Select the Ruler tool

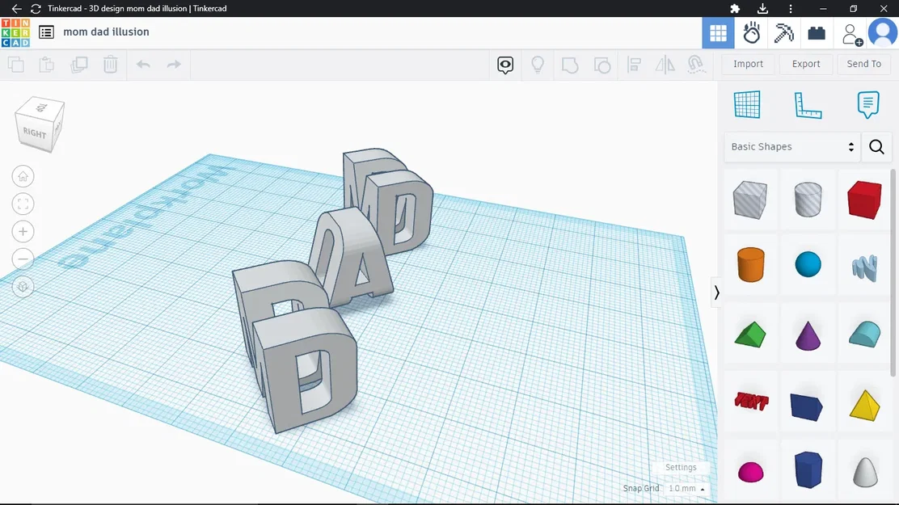(808, 105)
